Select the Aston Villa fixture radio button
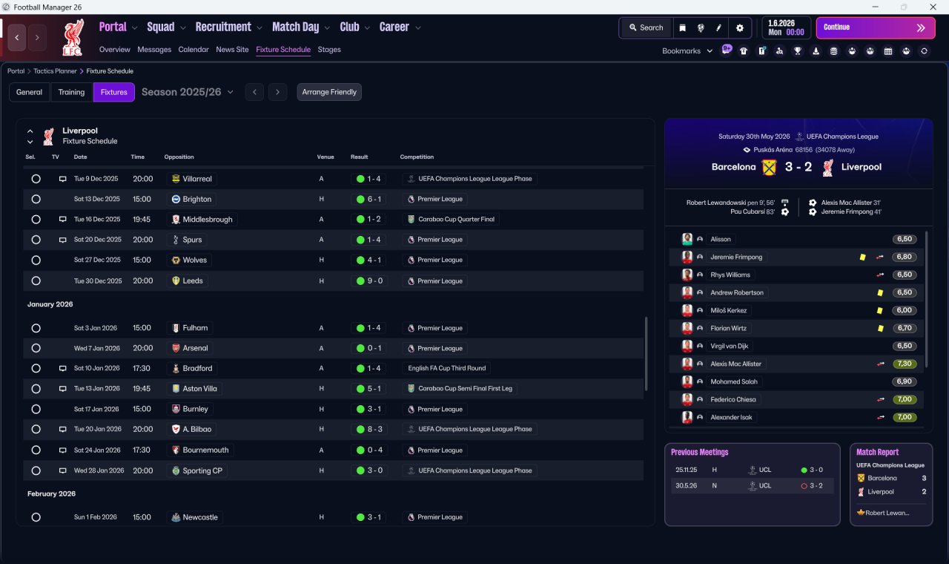Viewport: 949px width, 564px height. click(x=36, y=389)
